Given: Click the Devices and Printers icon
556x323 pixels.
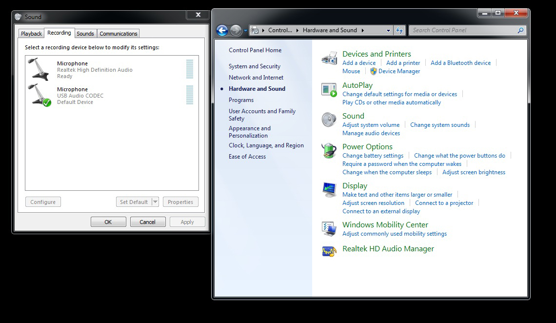Looking at the screenshot, I should [329, 59].
